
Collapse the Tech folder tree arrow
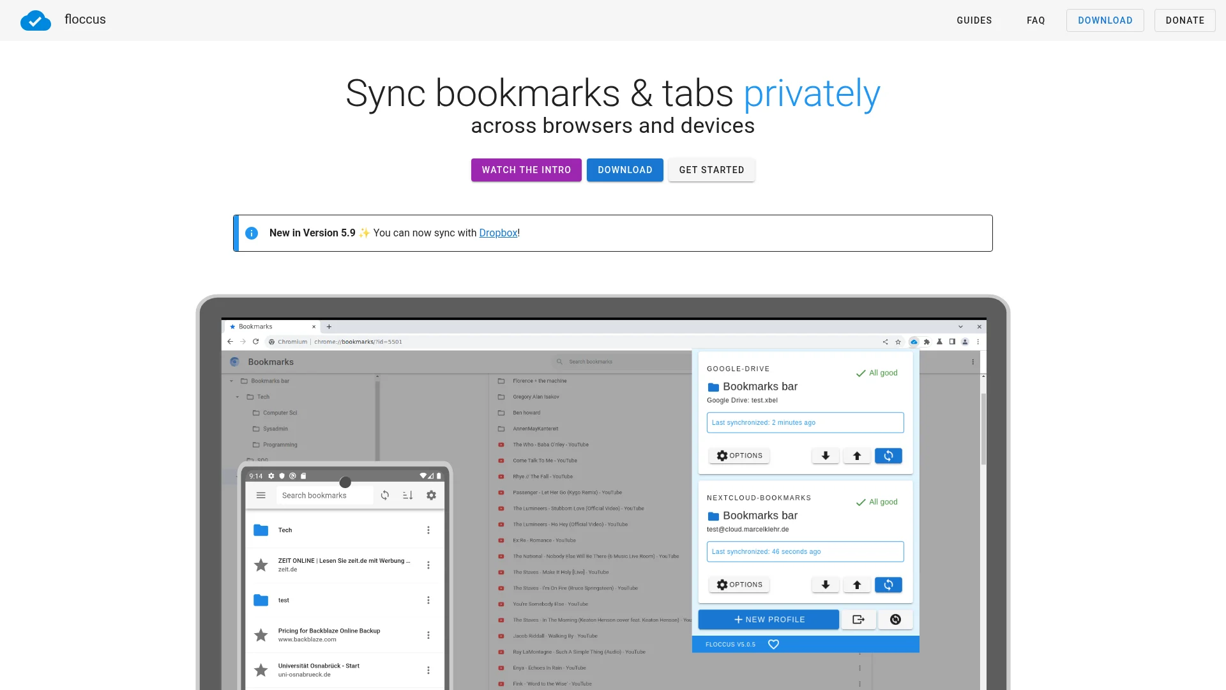click(238, 397)
